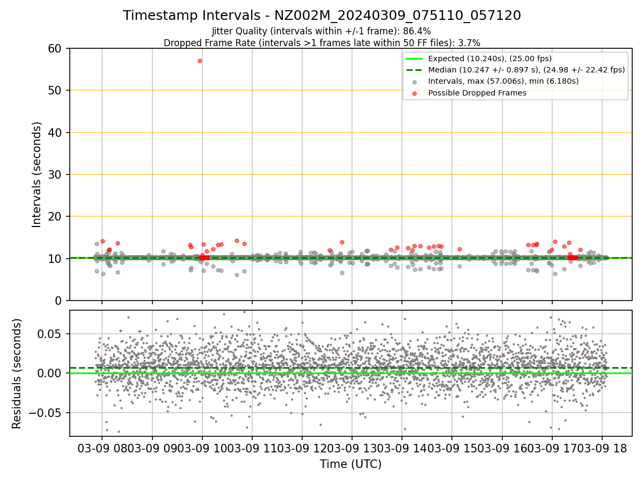Click the solid green line sample in the legend
This screenshot has height=483, width=644.
click(414, 58)
